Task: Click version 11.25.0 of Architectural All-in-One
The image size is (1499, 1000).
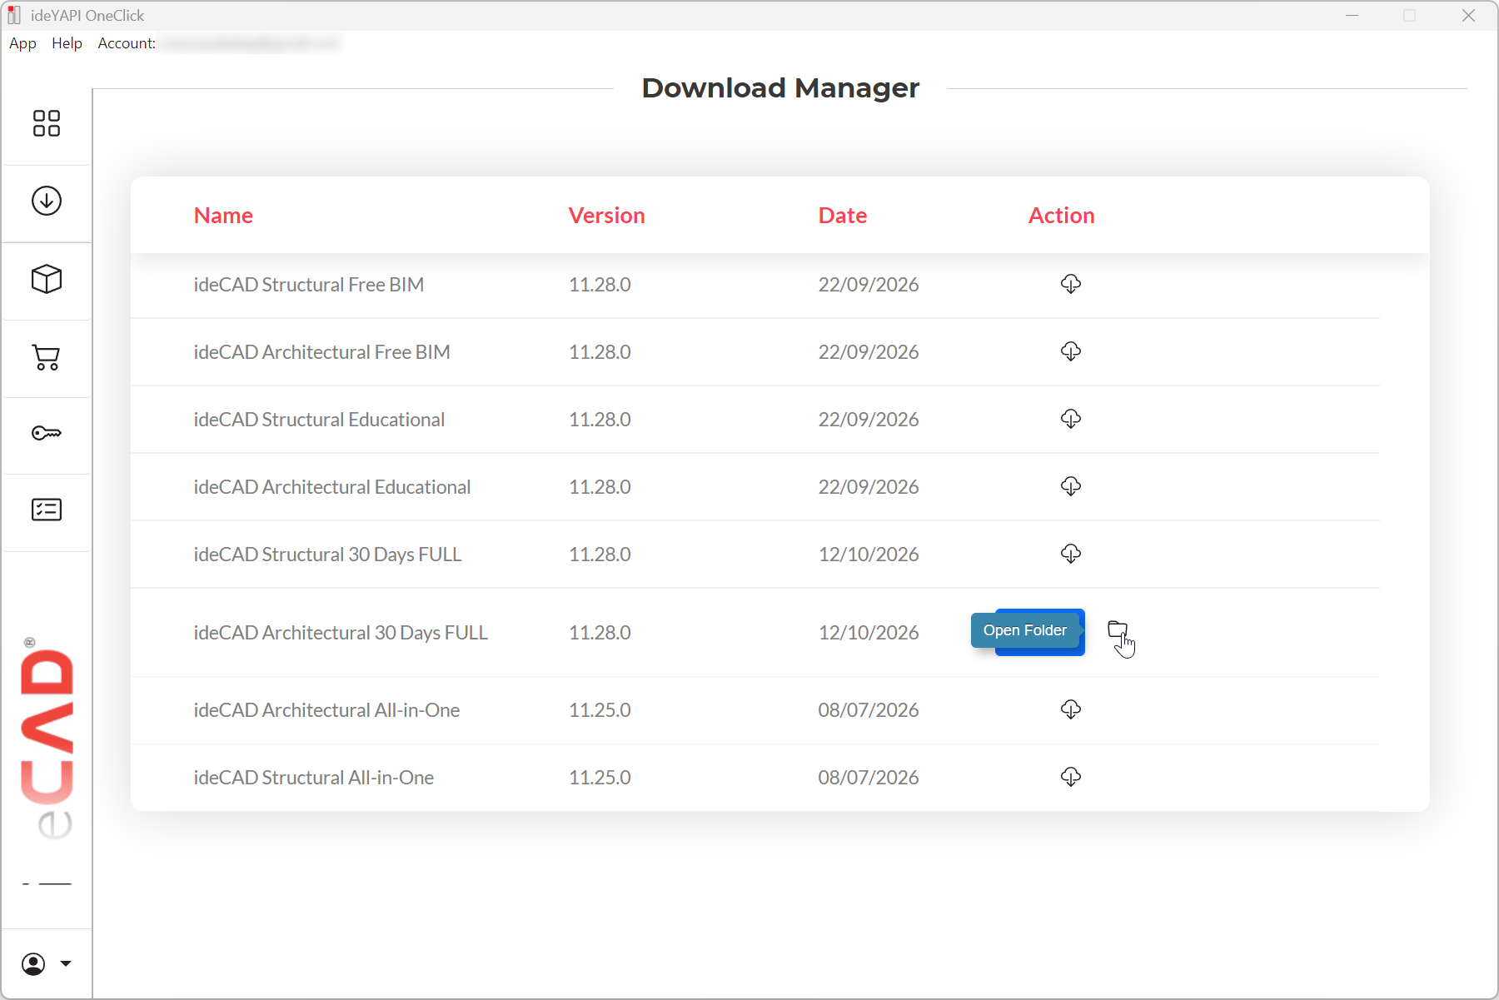Action: 600,710
